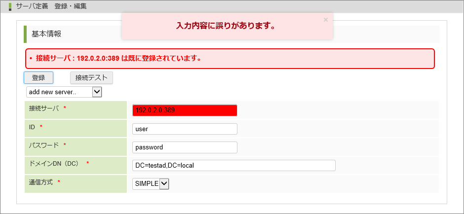Click the ID field label
464x214 pixels.
(32, 127)
